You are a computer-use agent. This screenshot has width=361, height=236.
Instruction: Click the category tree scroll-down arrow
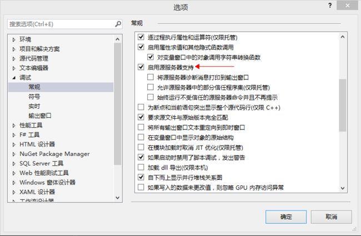pyautogui.click(x=118, y=198)
